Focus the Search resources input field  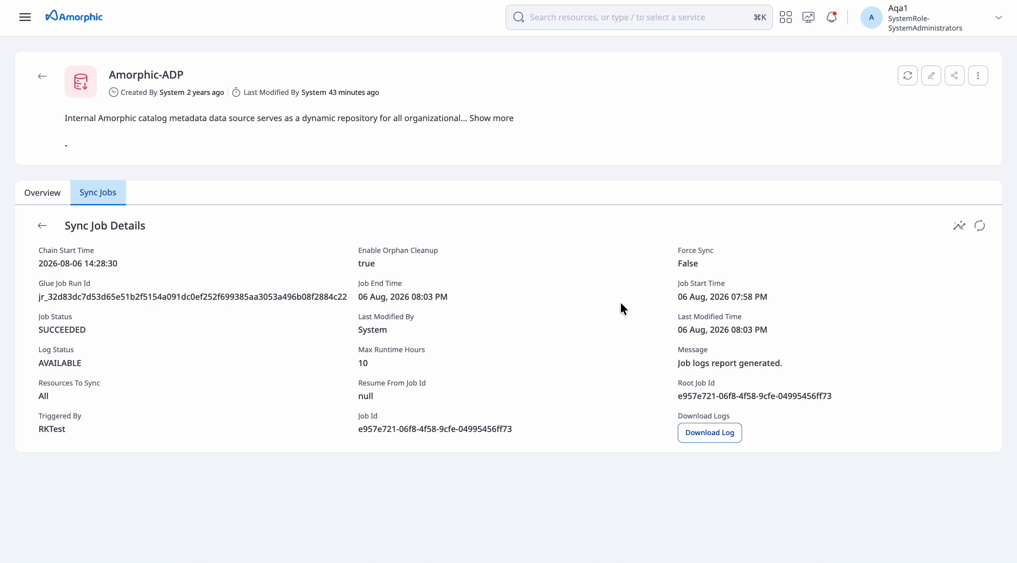coord(639,17)
